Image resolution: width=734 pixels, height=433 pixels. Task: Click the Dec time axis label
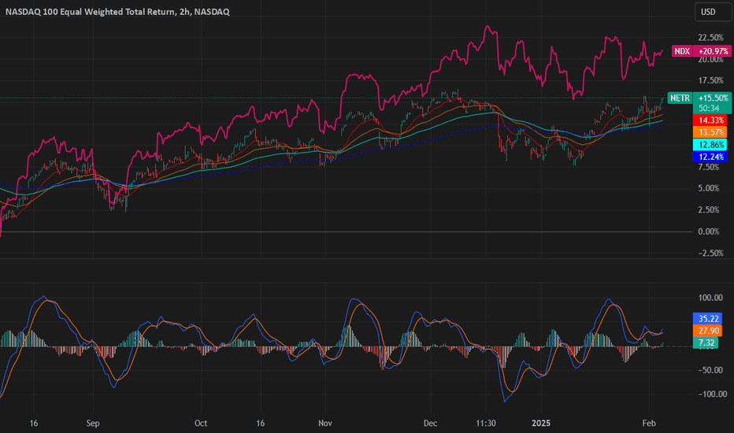[430, 424]
